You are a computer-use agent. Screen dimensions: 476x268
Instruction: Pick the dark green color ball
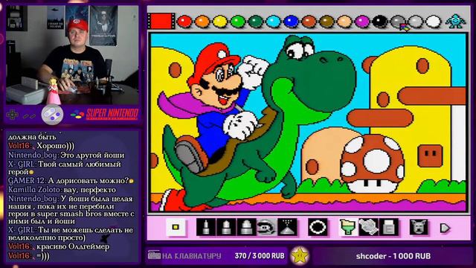256,22
